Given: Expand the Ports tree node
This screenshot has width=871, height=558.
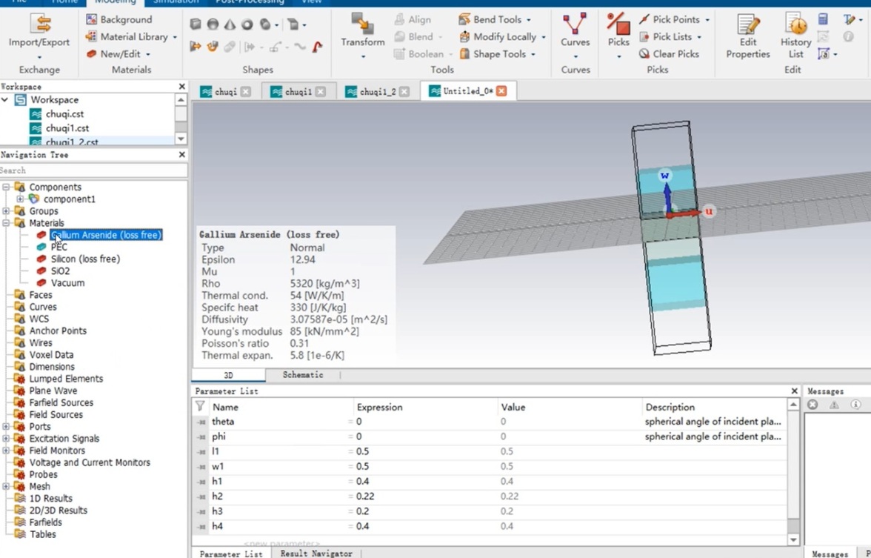Looking at the screenshot, I should (x=7, y=427).
